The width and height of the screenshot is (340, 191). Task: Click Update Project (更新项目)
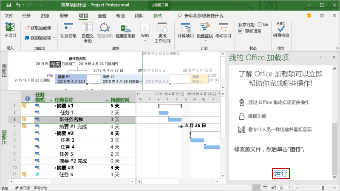(x=249, y=31)
